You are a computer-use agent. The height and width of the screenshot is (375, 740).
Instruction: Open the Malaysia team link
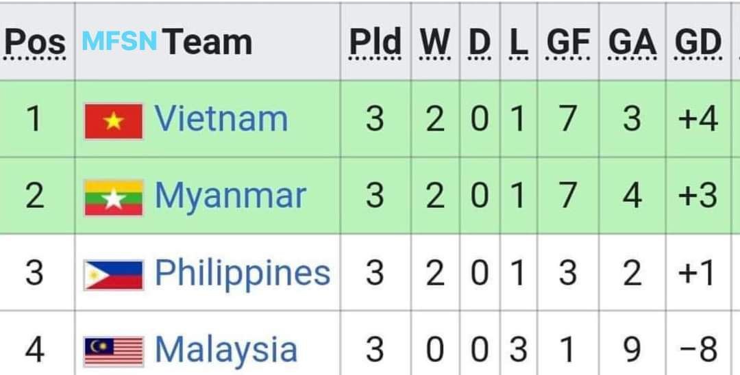(226, 350)
